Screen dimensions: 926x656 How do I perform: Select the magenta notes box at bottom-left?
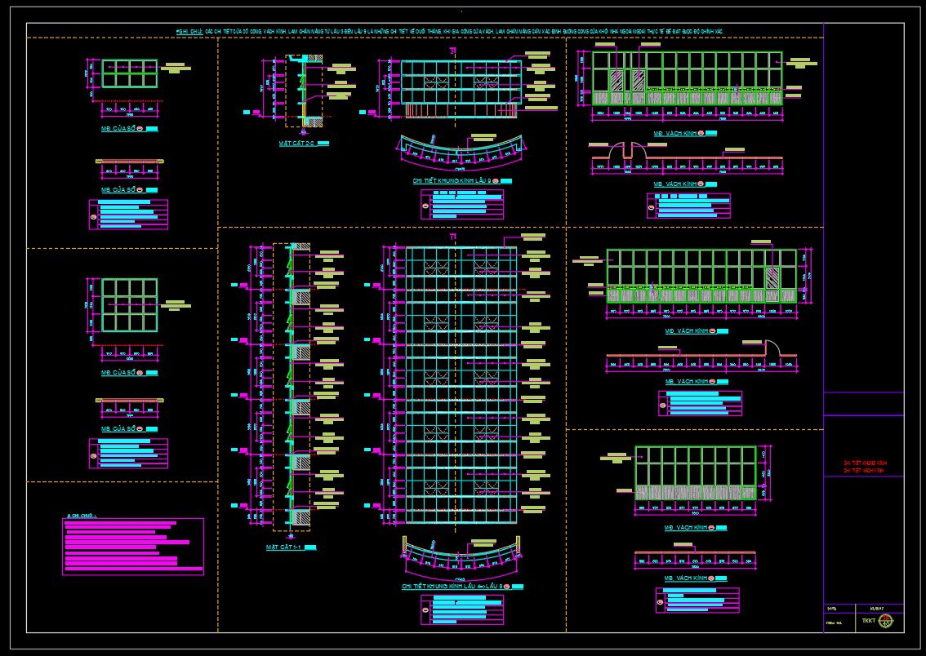133,547
